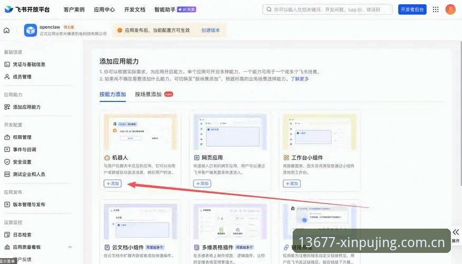This screenshot has width=462, height=264.
Task: Add the 机器人 capability
Action: [112, 183]
